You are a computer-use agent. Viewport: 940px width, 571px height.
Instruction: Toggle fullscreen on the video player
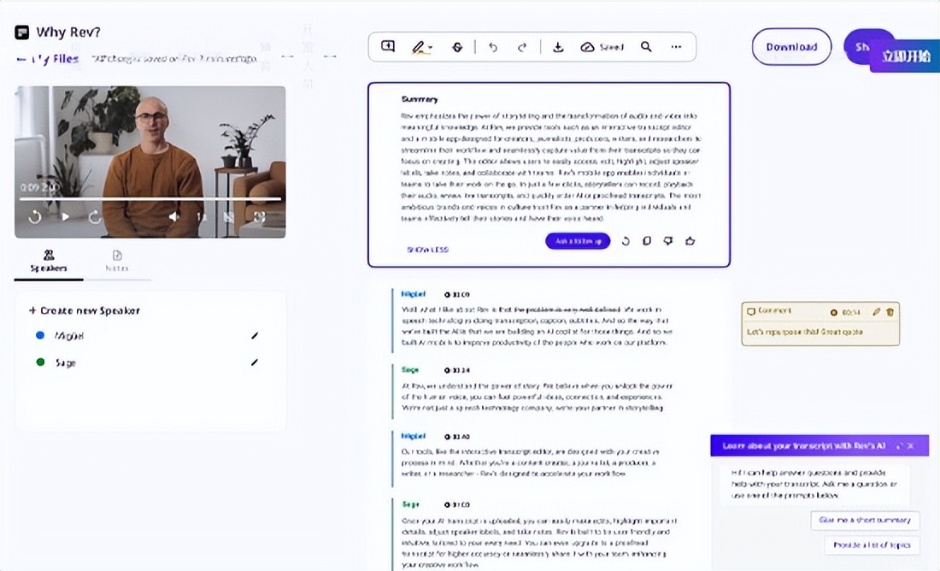pyautogui.click(x=259, y=217)
